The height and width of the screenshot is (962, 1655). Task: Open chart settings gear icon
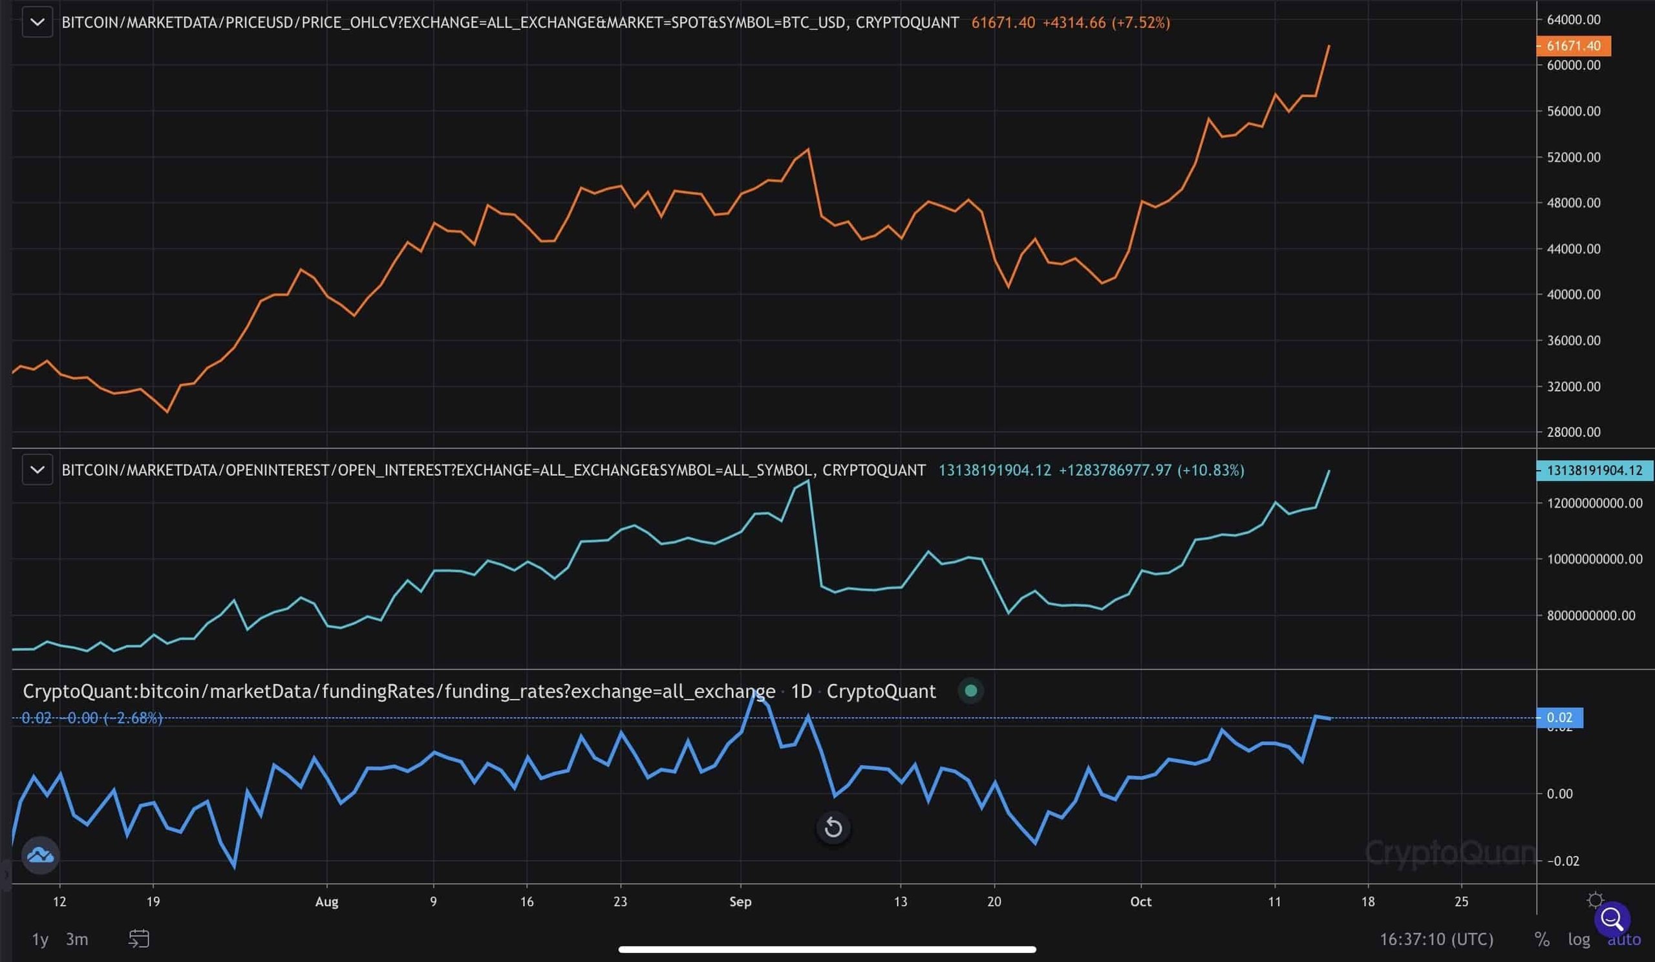pos(1596,900)
